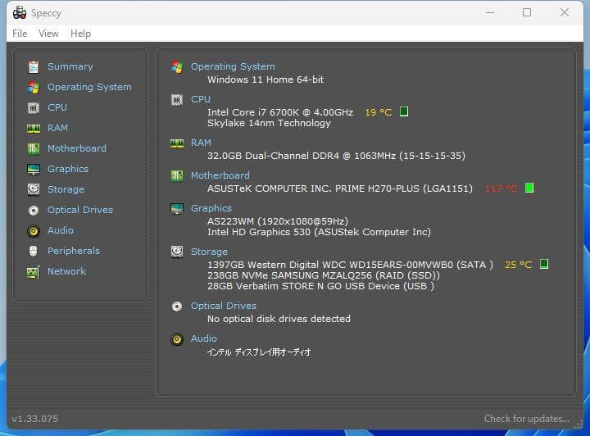This screenshot has width=590, height=436.
Task: Click the Verbatim STORE N GO USB entry
Action: click(x=320, y=286)
